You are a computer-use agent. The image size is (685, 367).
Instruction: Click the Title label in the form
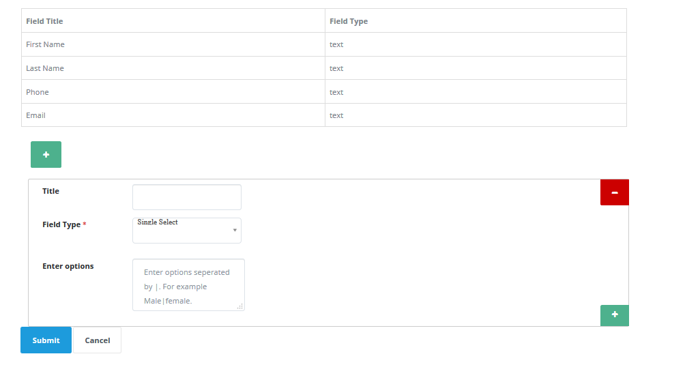coord(51,191)
